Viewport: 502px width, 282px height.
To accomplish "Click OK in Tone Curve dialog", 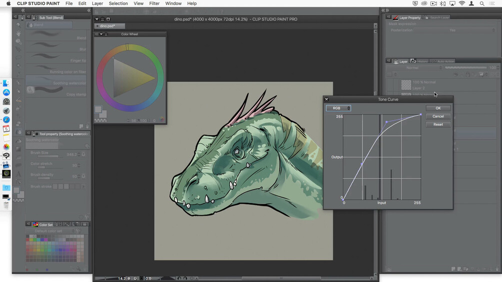I will coord(438,108).
